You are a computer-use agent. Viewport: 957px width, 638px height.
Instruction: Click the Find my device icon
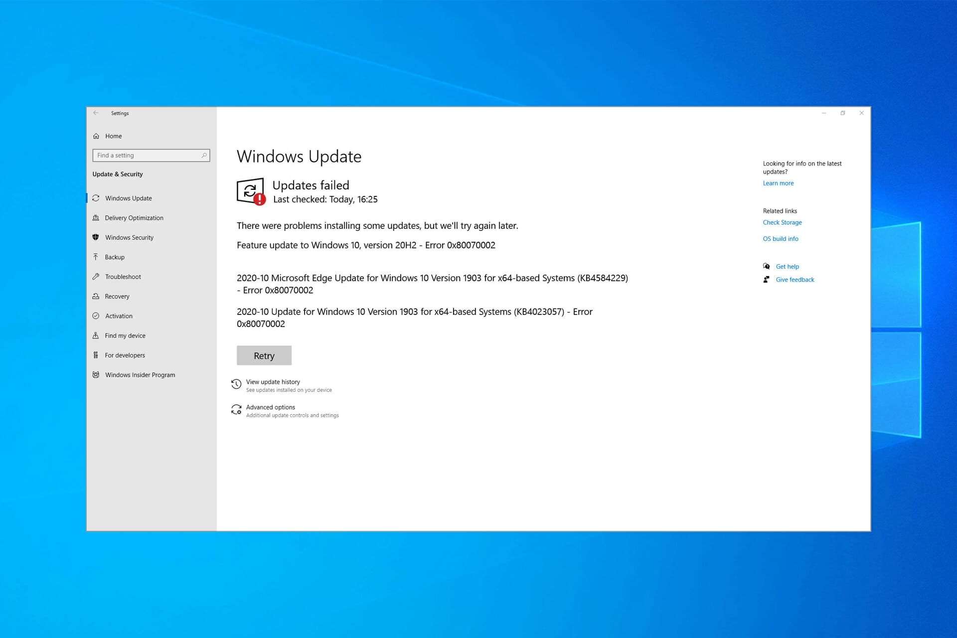point(96,335)
